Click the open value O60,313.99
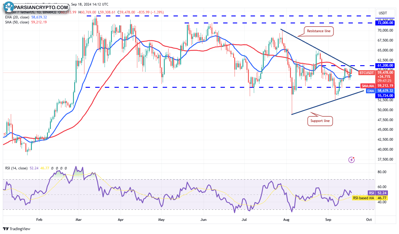The width and height of the screenshot is (399, 234). [67, 12]
